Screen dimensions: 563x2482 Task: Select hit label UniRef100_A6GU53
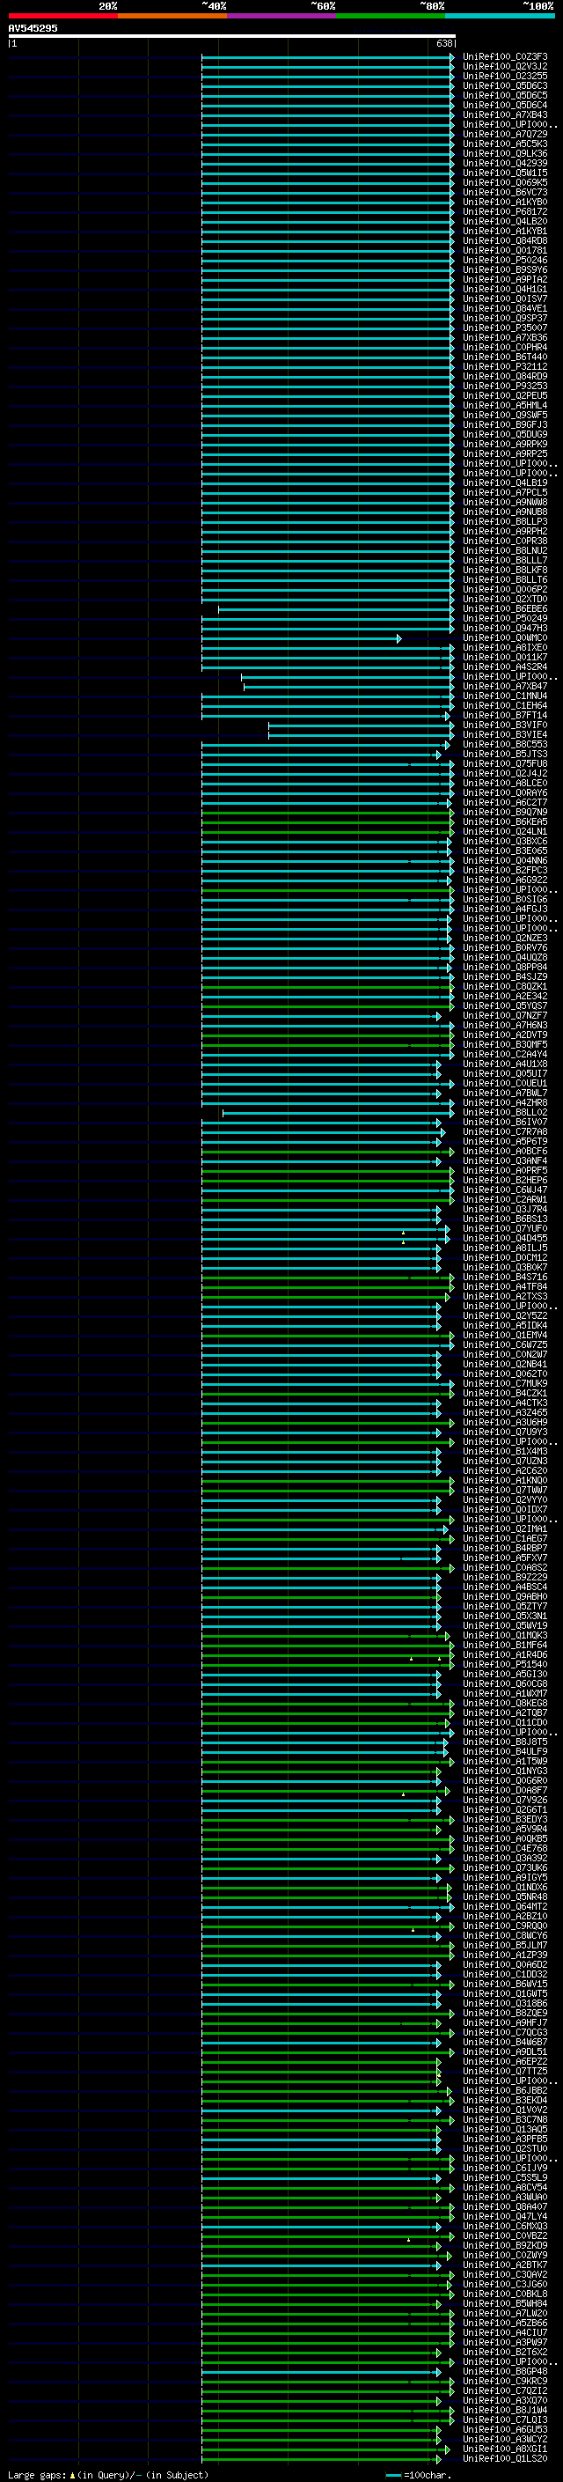coord(504,2430)
